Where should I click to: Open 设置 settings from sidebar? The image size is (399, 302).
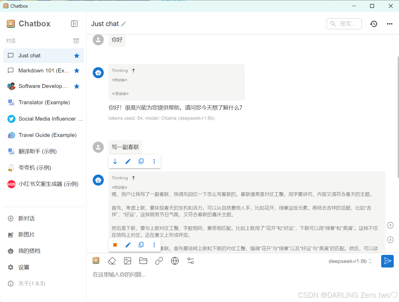(x=24, y=267)
